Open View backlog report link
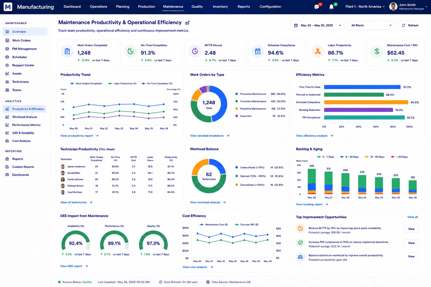This screenshot has height=287, width=431. 312,204
